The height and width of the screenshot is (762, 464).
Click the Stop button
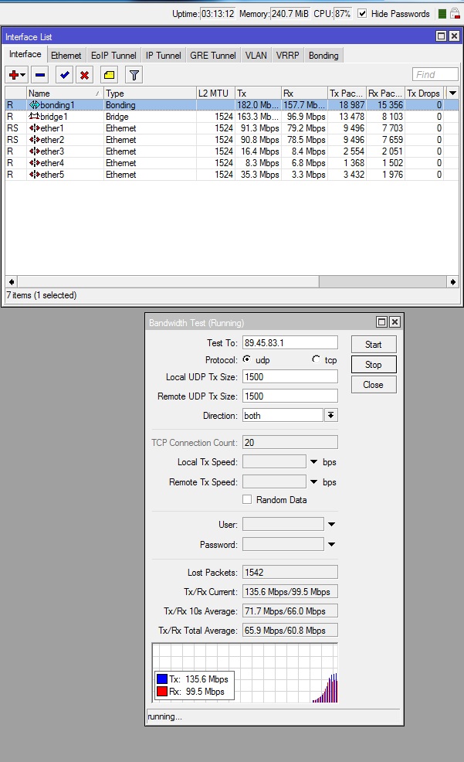point(374,365)
